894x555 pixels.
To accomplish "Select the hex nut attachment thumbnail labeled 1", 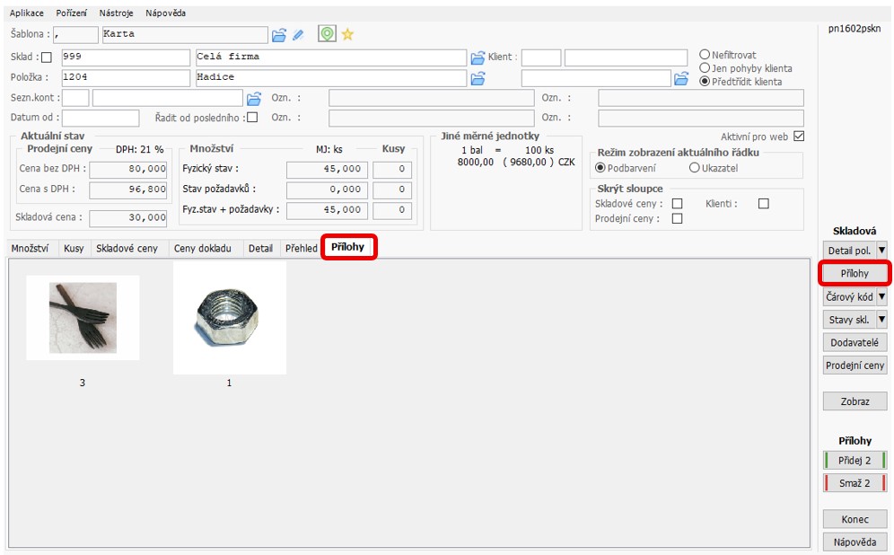I will [229, 318].
